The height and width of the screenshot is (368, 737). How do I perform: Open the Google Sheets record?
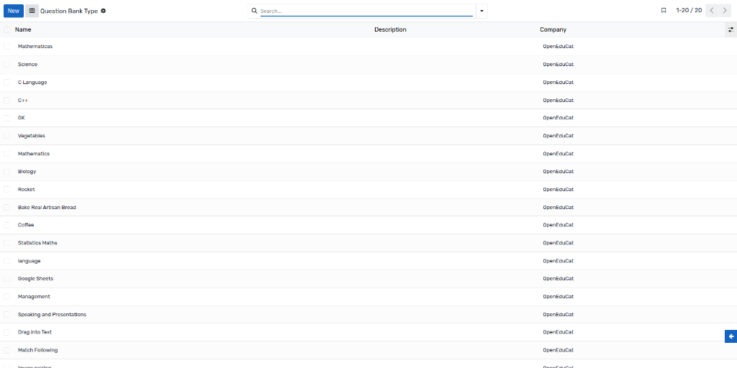36,278
